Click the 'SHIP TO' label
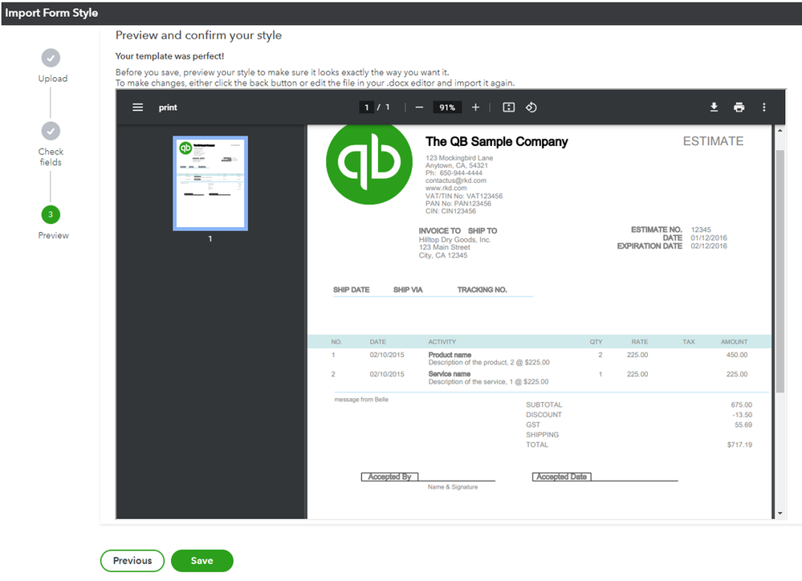The height and width of the screenshot is (581, 802). (482, 230)
